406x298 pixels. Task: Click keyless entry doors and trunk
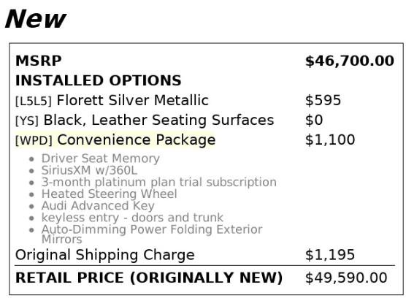132,218
